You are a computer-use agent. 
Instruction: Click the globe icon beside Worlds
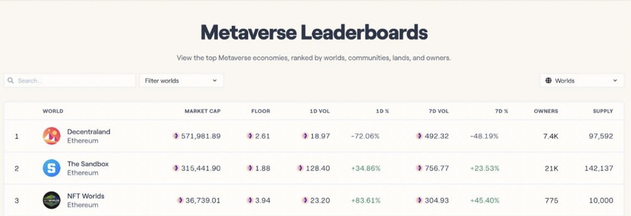[x=549, y=81]
